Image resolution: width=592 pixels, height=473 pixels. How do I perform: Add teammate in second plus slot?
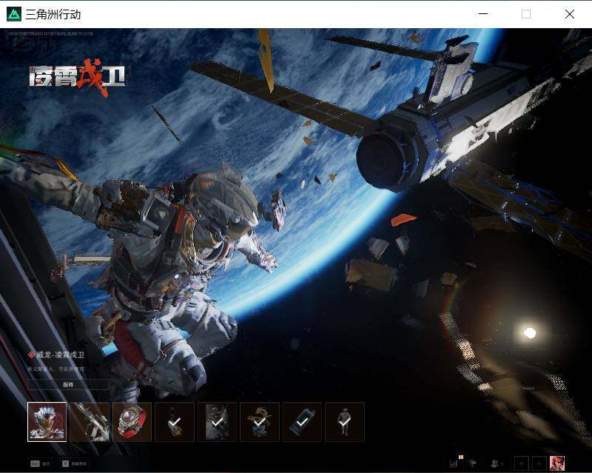539,463
